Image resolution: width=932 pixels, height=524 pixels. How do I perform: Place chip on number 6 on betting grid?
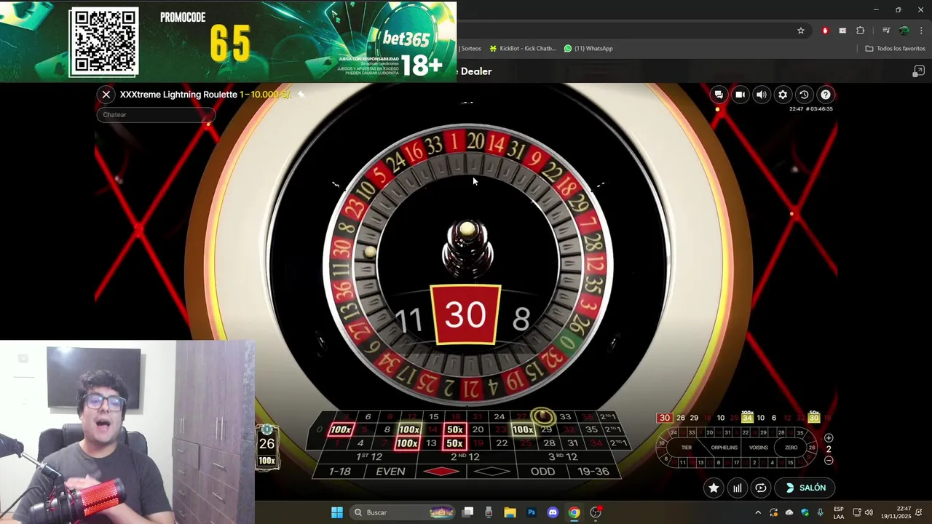pos(368,417)
